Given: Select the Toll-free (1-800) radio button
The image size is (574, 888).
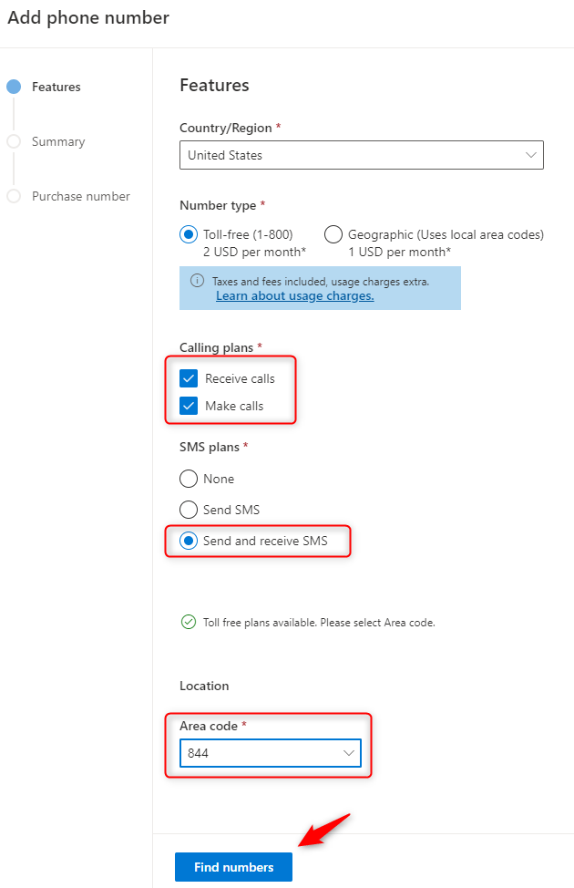Looking at the screenshot, I should click(x=189, y=234).
